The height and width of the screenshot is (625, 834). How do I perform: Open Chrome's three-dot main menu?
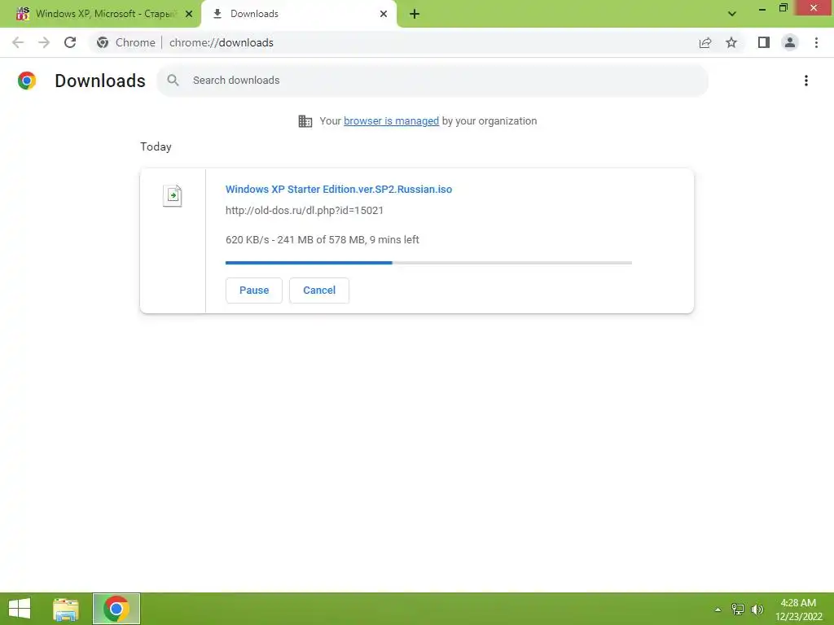[x=816, y=42]
